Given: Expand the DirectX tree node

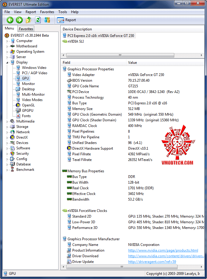Looking at the screenshot, I should click(7, 137).
